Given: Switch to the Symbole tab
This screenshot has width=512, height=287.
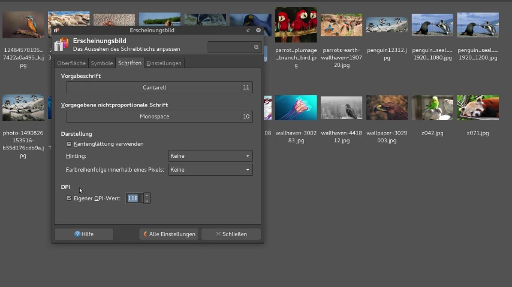Looking at the screenshot, I should 102,63.
